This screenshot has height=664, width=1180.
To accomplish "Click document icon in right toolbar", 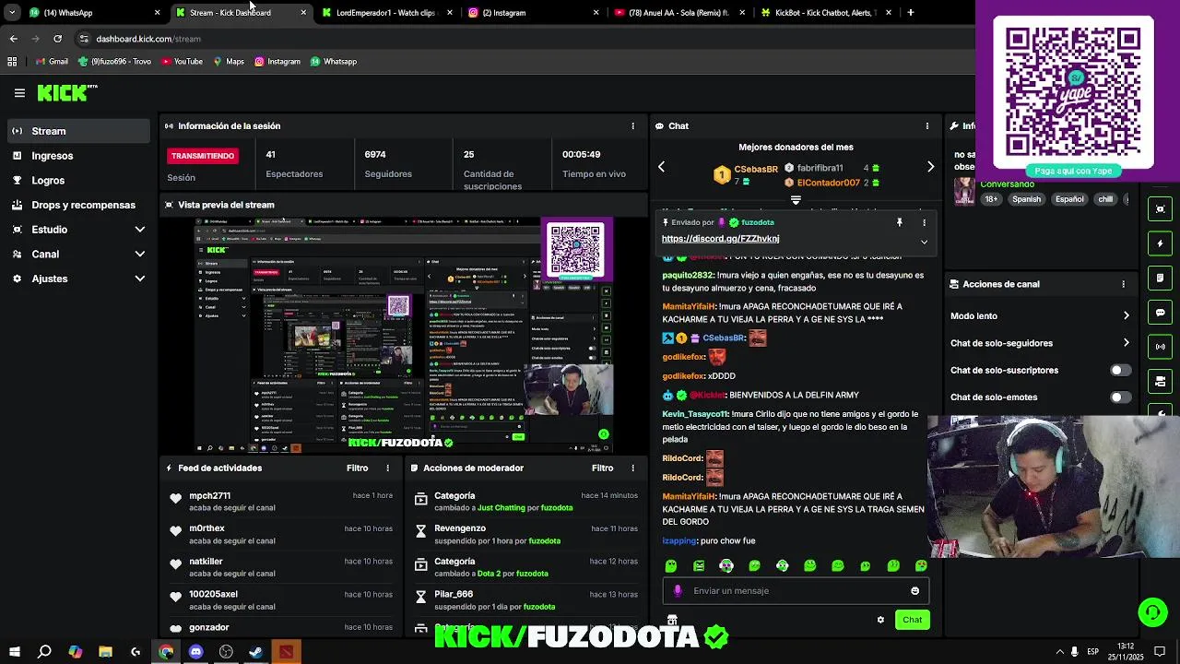I will tap(1161, 278).
